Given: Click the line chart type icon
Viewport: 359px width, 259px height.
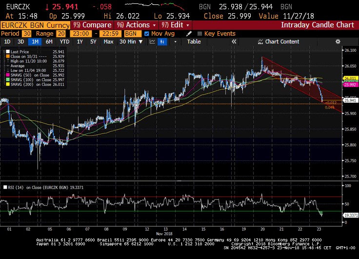Looking at the screenshot, I should coord(153,42).
